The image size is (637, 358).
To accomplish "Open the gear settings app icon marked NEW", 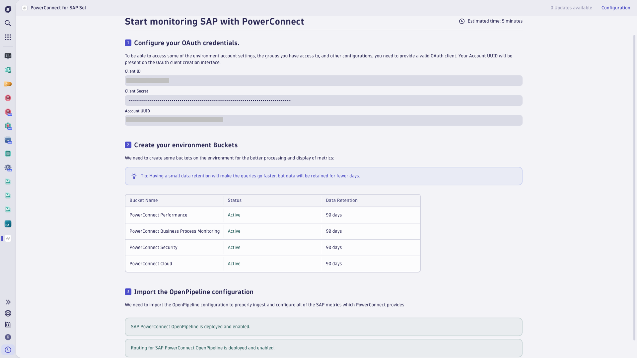I will click(8, 168).
